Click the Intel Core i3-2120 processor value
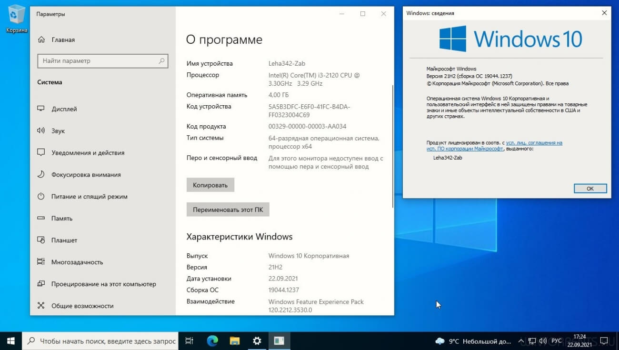Viewport: 619px width, 350px height. coord(314,79)
